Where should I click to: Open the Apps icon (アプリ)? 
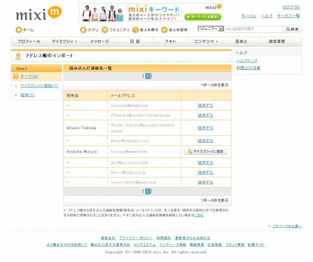(x=83, y=30)
